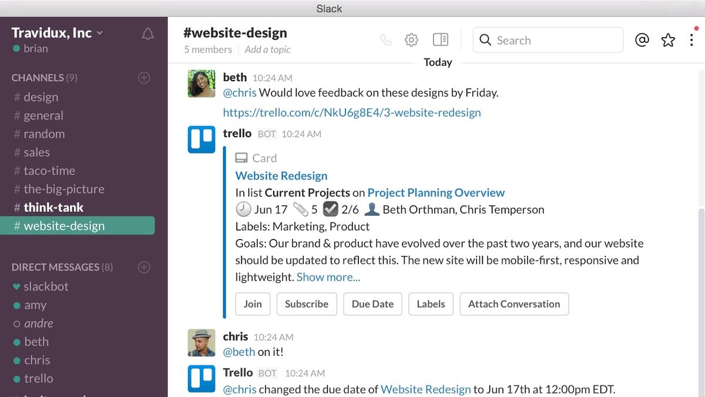Open the Project Planning Overview board link

coord(436,192)
